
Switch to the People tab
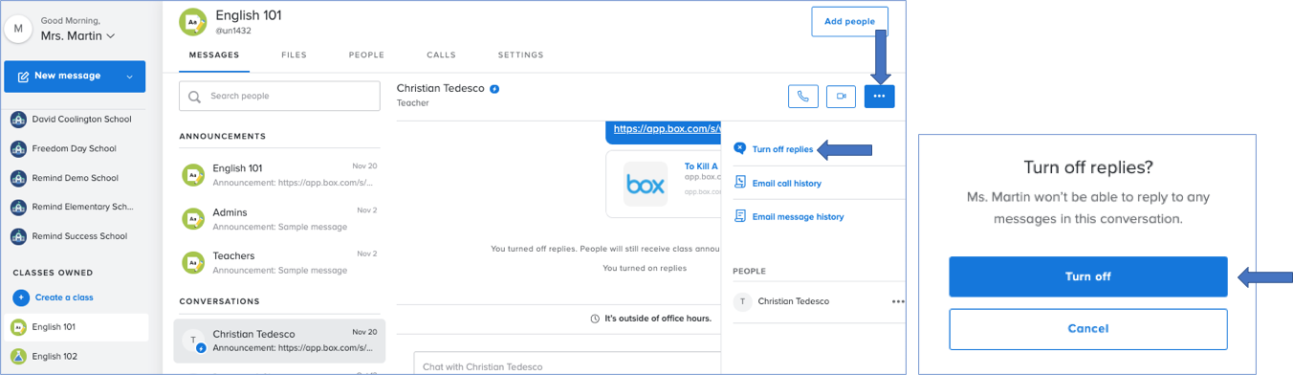point(366,55)
